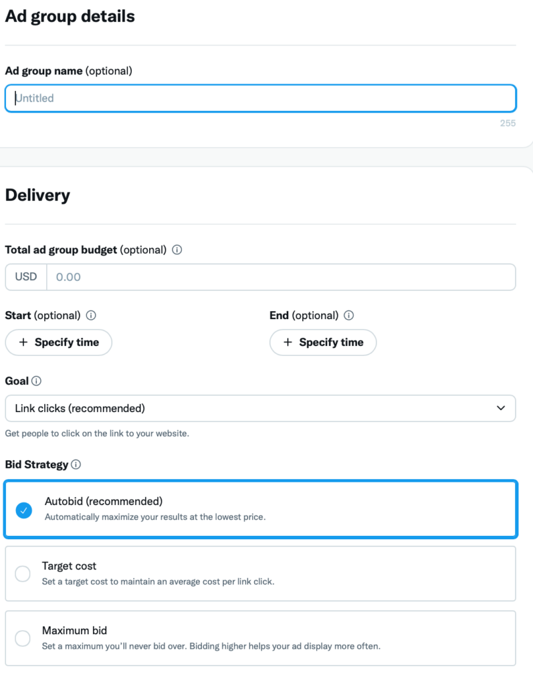Viewport: 533px width, 675px height.
Task: Click Specify time under End
Action: click(323, 342)
